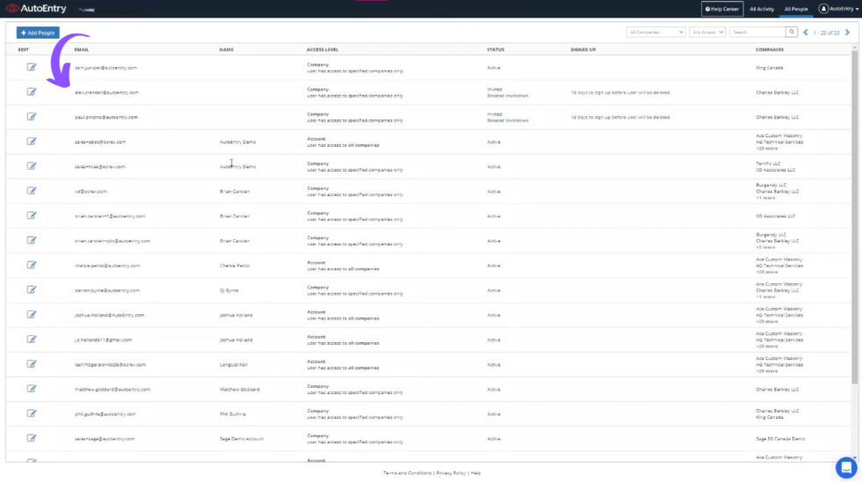The height and width of the screenshot is (482, 862).
Task: Open the All Companies filter dropdown
Action: 656,33
